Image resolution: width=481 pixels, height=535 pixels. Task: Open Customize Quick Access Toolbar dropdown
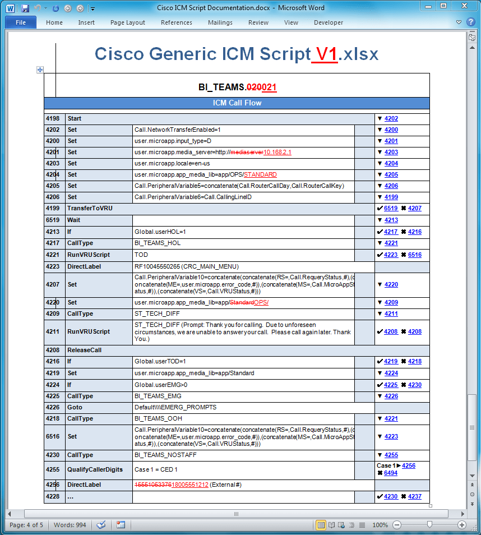[x=93, y=8]
